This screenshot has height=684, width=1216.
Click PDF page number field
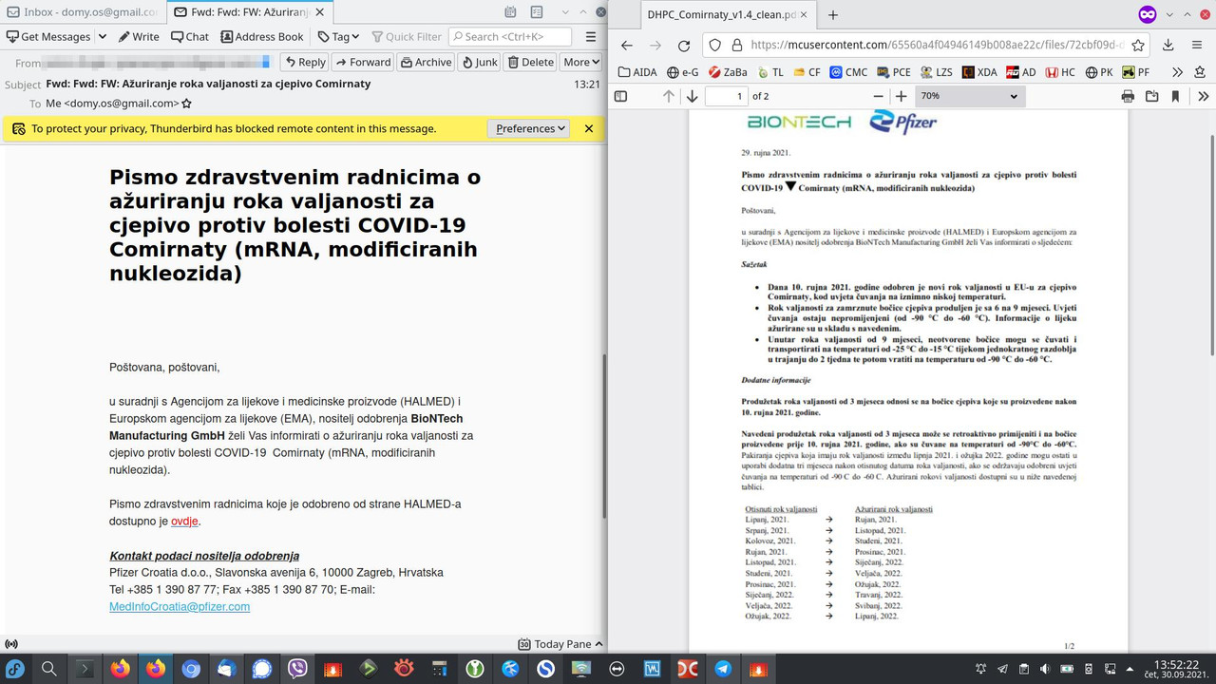coord(729,96)
